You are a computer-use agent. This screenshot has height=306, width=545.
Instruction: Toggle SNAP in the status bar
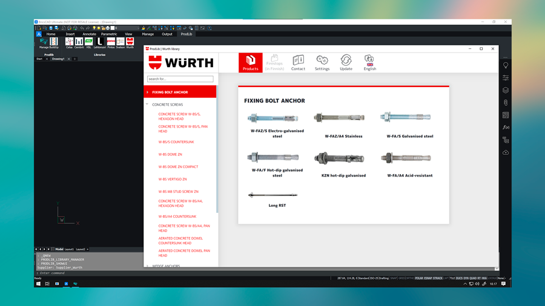point(394,278)
